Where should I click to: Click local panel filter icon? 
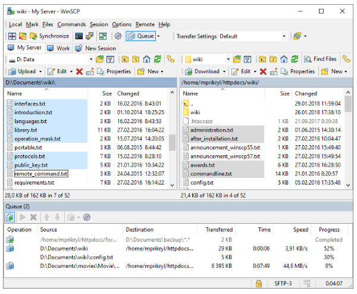111,60
